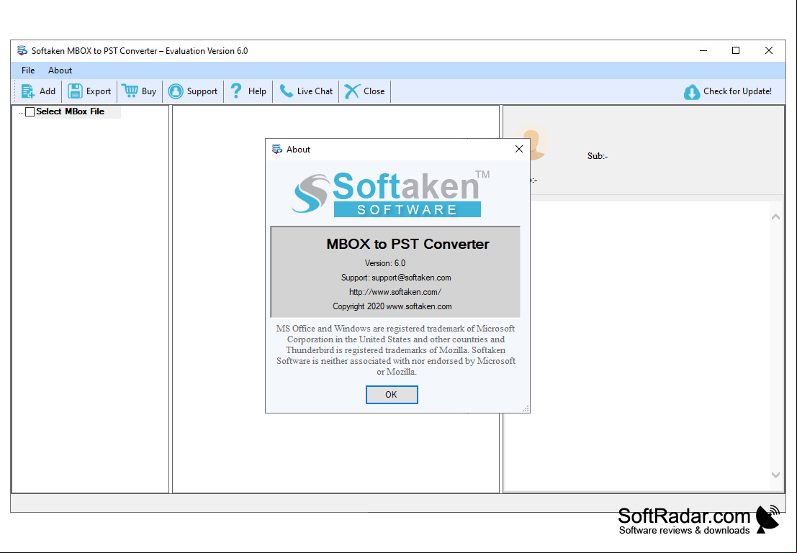The image size is (797, 553).
Task: Click the Check for Update! label
Action: click(737, 91)
